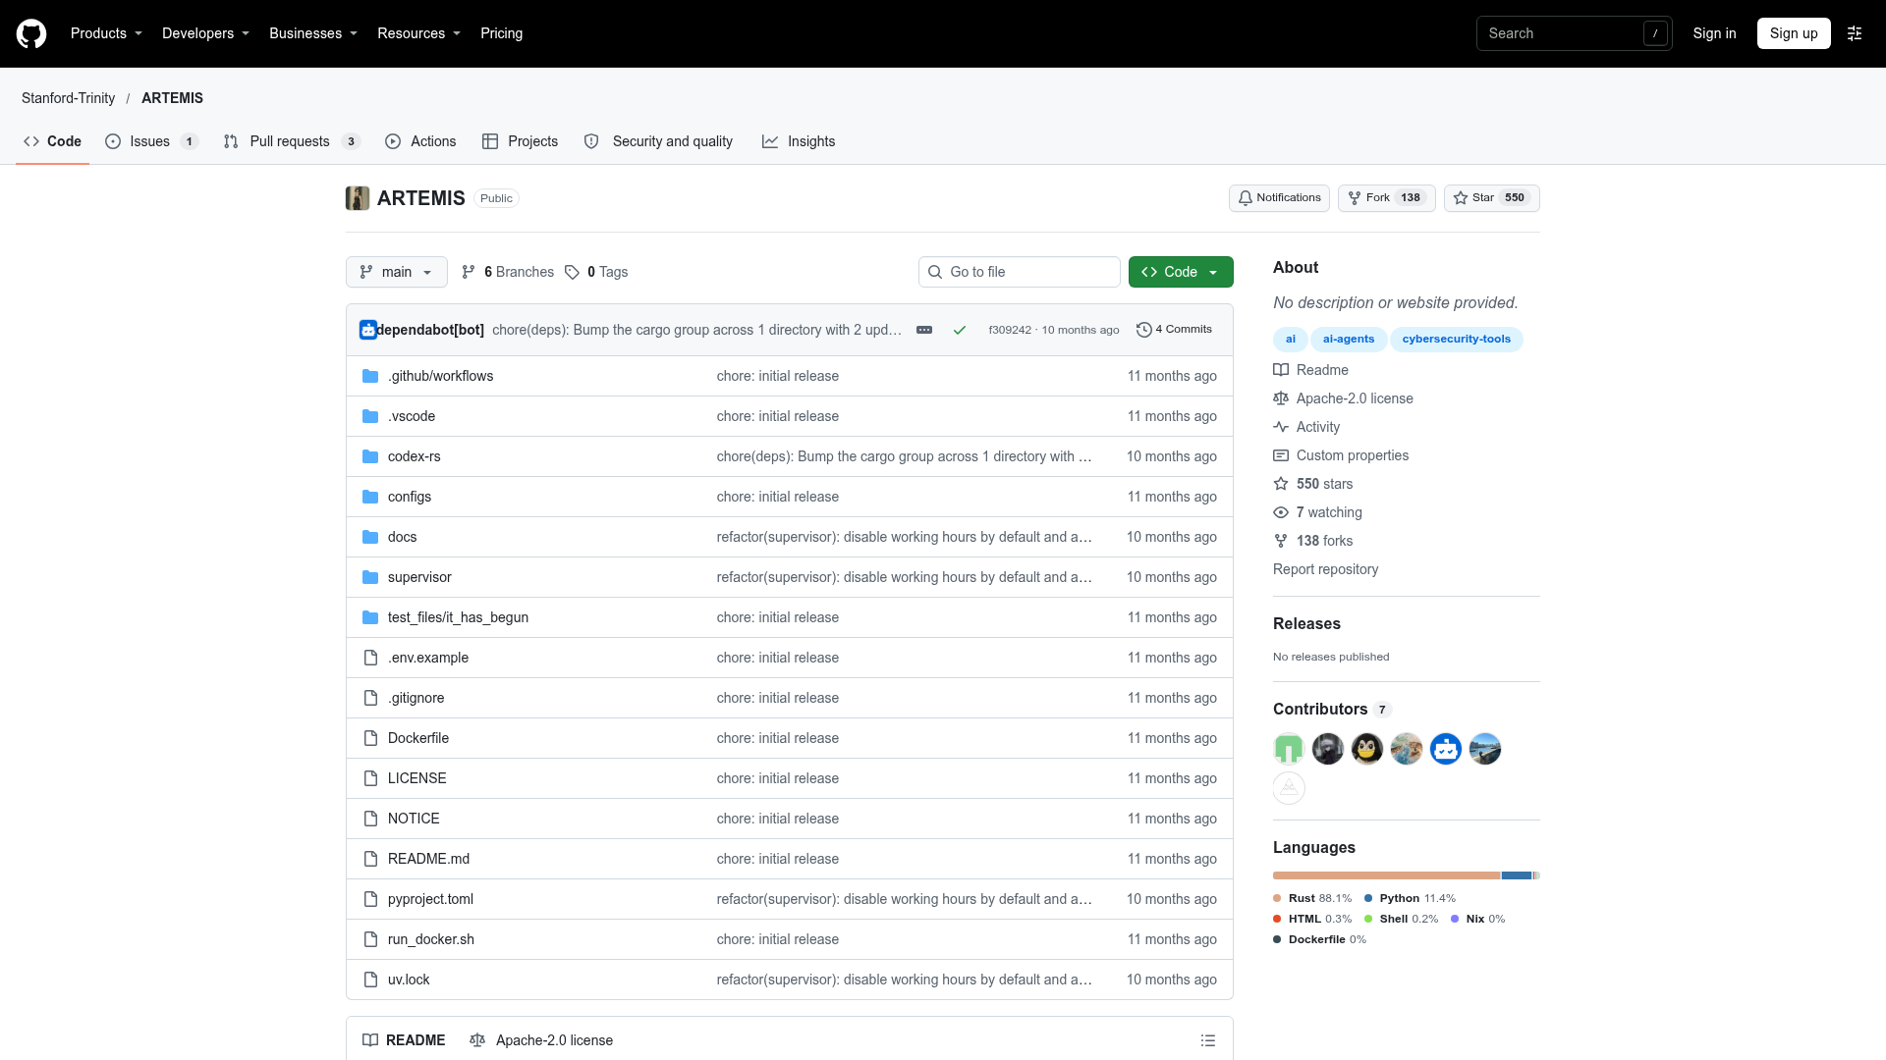Open the global navigation settings icon
Screen dimensions: 1886x1060
click(1855, 33)
